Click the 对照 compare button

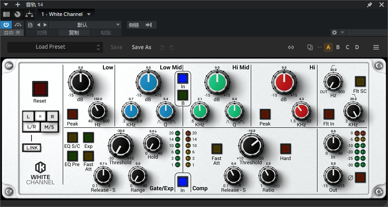coord(42,33)
